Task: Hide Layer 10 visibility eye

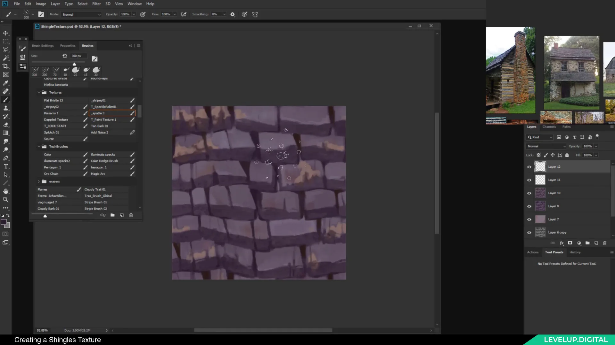Action: pos(529,193)
